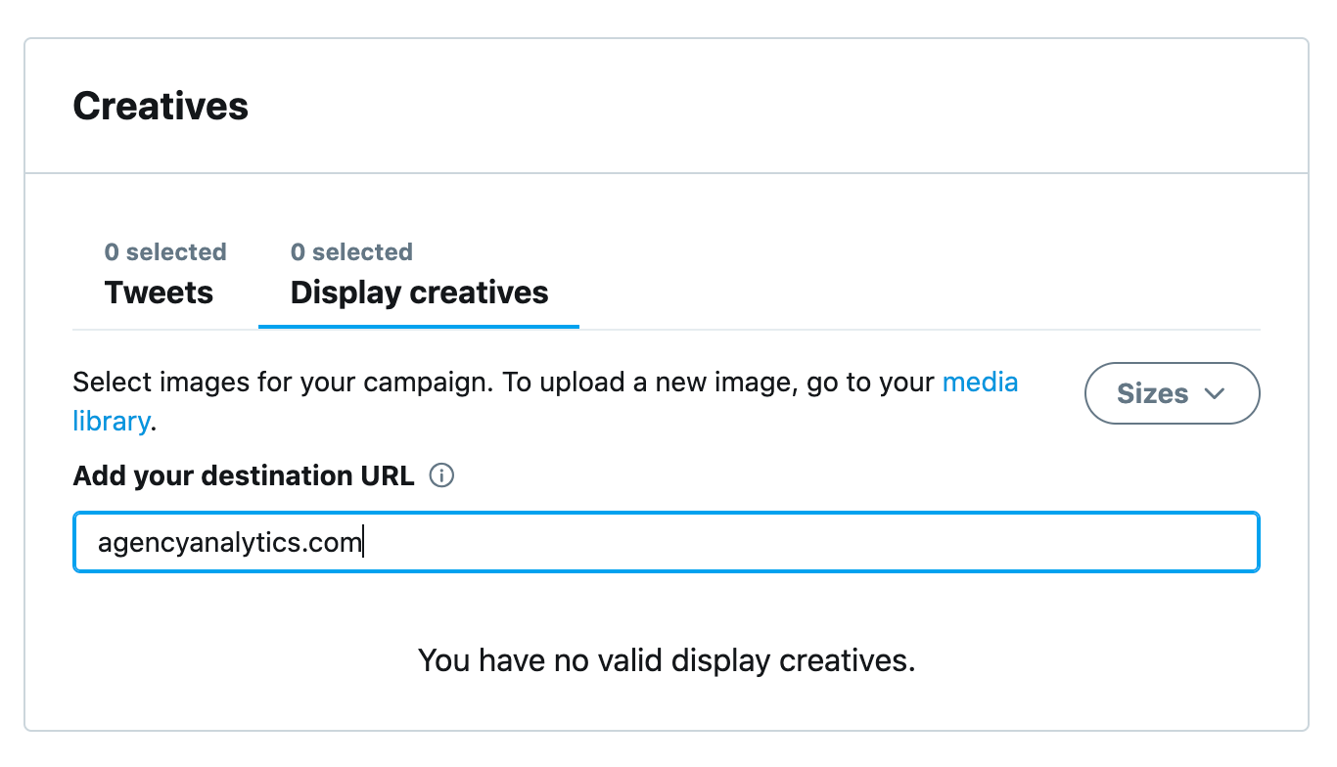Click the 'Add your destination URL' label
Screen dimensions: 1337x767
click(244, 476)
